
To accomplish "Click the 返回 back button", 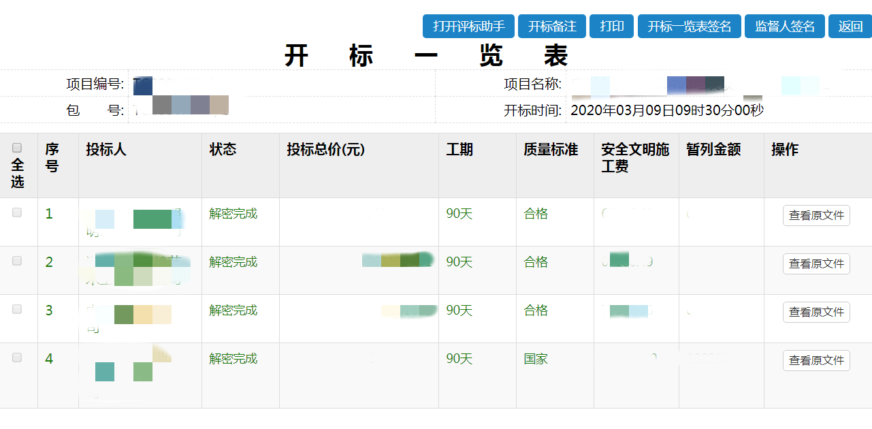I will (x=850, y=27).
